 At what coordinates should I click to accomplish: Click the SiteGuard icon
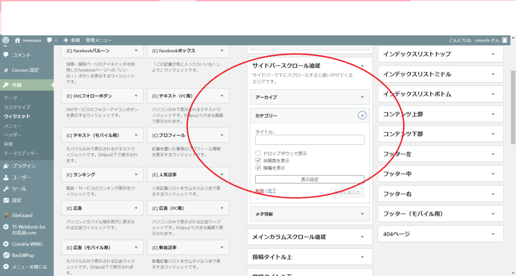coord(6,215)
